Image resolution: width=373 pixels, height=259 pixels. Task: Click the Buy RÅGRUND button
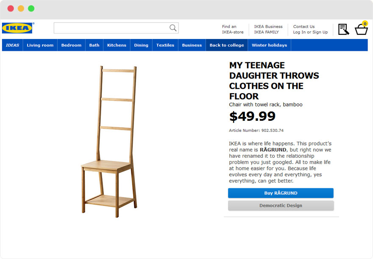[x=281, y=193]
